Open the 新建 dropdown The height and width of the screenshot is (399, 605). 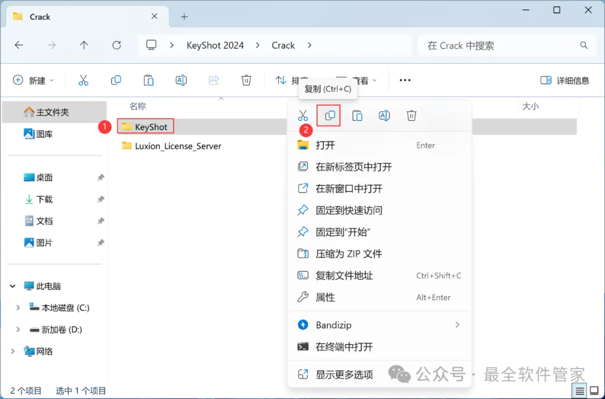(x=34, y=80)
